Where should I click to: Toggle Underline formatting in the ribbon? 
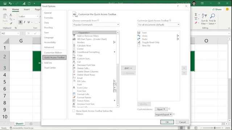click(x=29, y=22)
